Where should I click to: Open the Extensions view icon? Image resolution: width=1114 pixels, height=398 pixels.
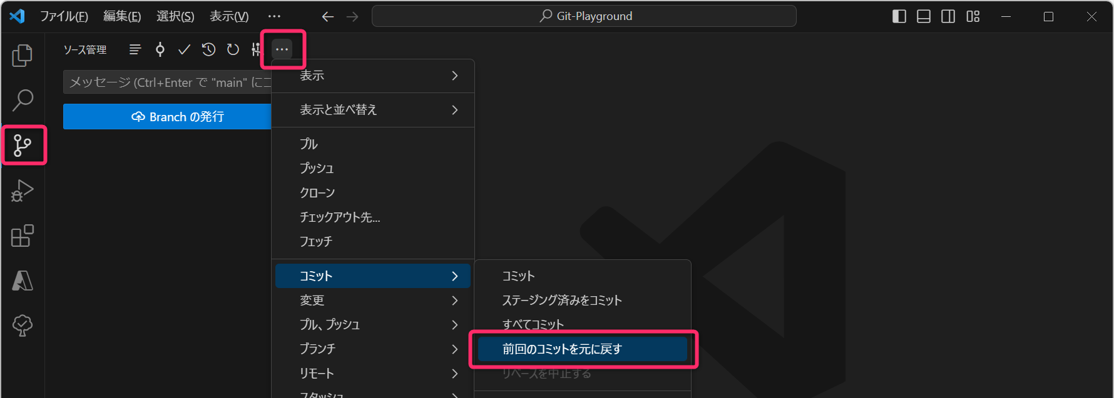(x=23, y=236)
